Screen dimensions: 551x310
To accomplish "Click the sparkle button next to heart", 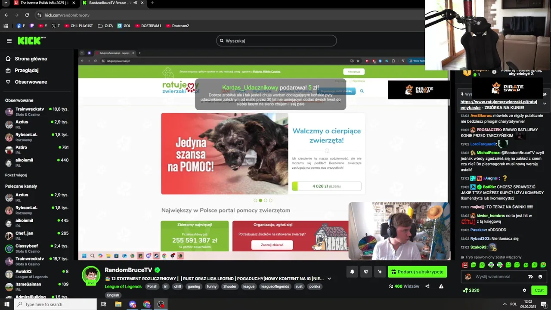I will click(380, 272).
